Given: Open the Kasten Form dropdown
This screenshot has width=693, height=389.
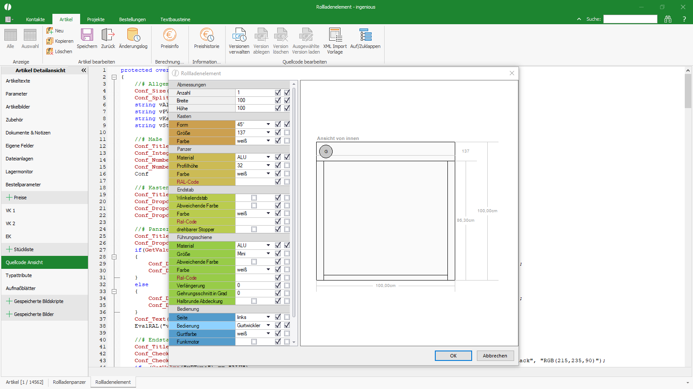Looking at the screenshot, I should [268, 124].
